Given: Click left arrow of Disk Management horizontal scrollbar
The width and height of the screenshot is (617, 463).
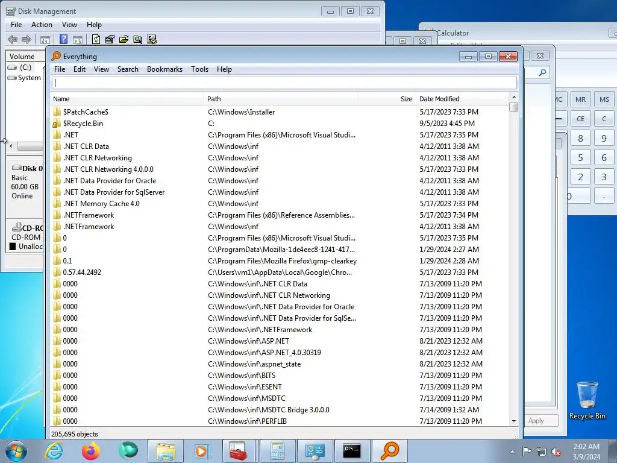Looking at the screenshot, I should [x=11, y=146].
